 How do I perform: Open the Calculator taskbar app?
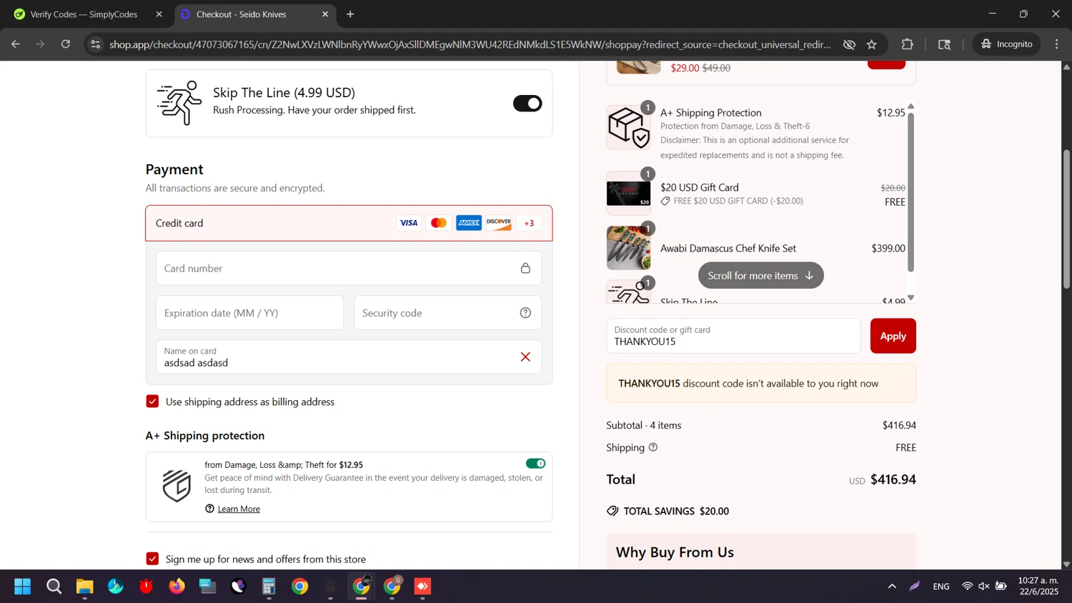[269, 587]
